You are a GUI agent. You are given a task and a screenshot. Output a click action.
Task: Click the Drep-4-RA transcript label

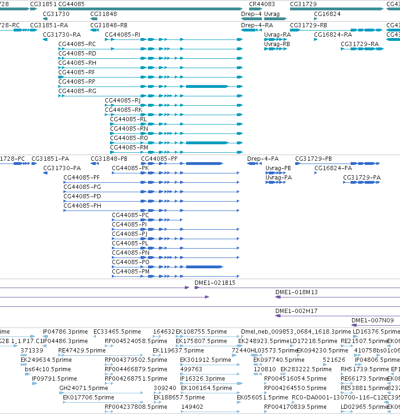tap(257, 25)
